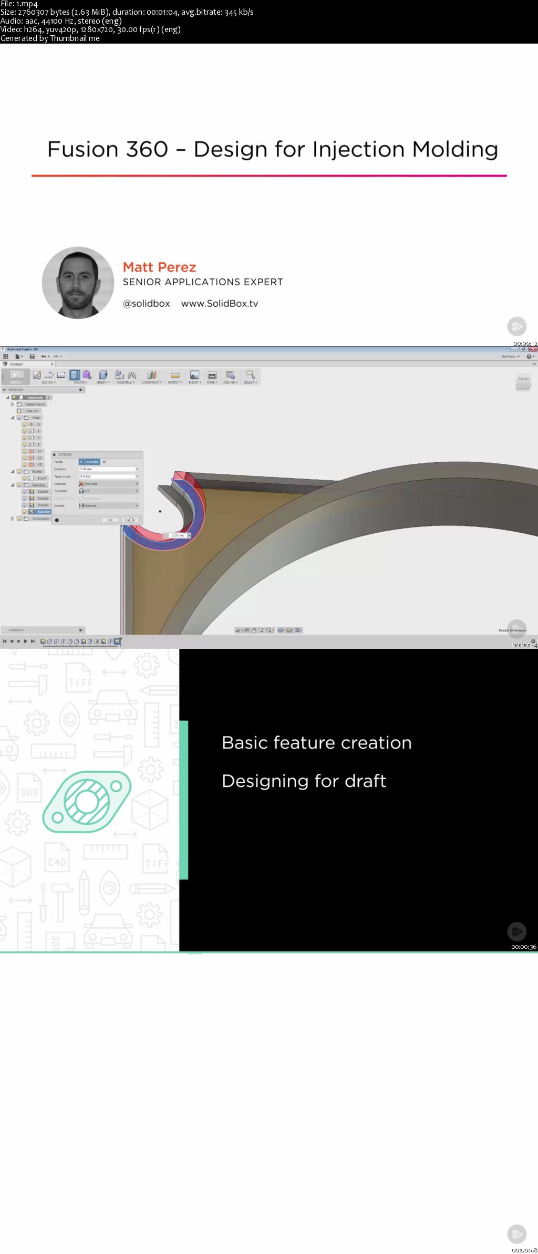Click the New Component icon in Assemble
Image resolution: width=538 pixels, height=1254 pixels.
pos(119,375)
